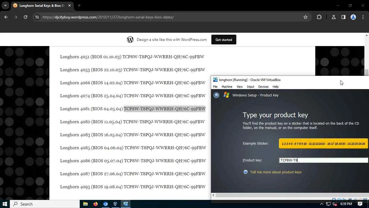Click the browser page scrollbar up arrow
This screenshot has height=208, width=369.
(x=367, y=35)
